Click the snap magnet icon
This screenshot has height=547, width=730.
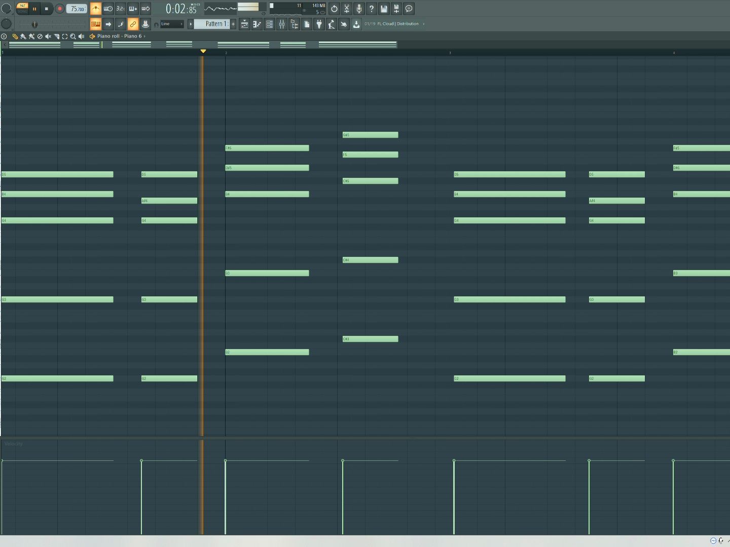coord(156,24)
